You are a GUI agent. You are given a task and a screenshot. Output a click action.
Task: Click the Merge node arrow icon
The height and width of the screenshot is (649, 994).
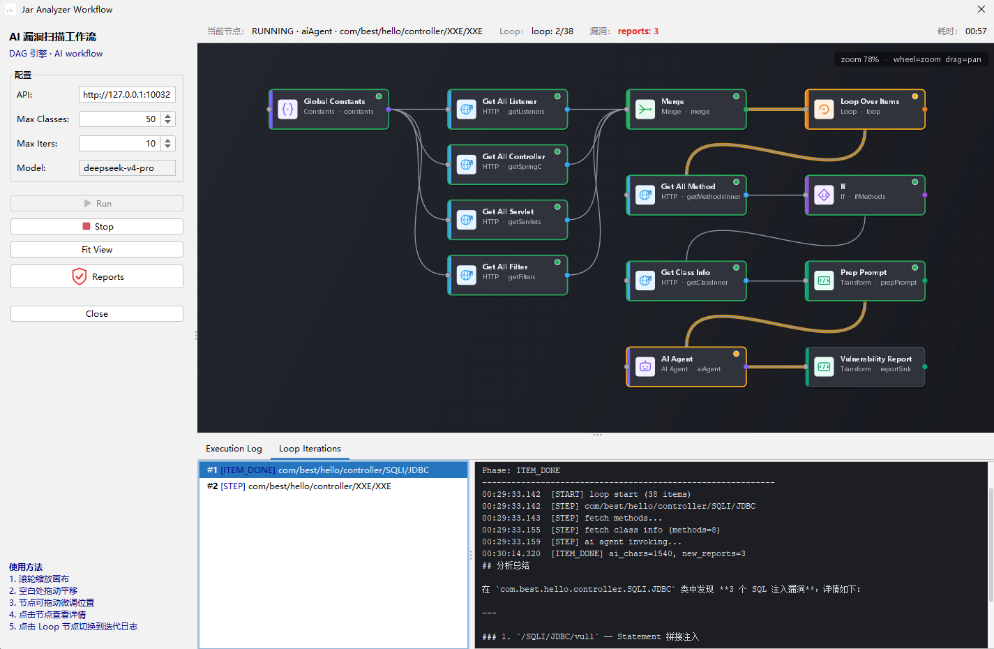pos(645,110)
